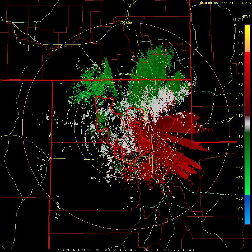Click the -60 value on velocity scale
This screenshot has height=252, width=252.
[x=239, y=188]
